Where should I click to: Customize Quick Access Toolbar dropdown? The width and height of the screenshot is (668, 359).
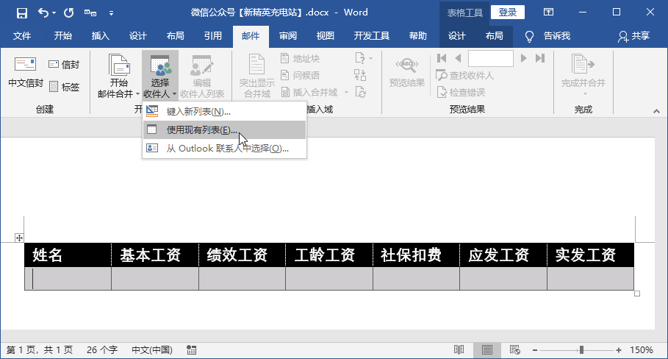[111, 13]
